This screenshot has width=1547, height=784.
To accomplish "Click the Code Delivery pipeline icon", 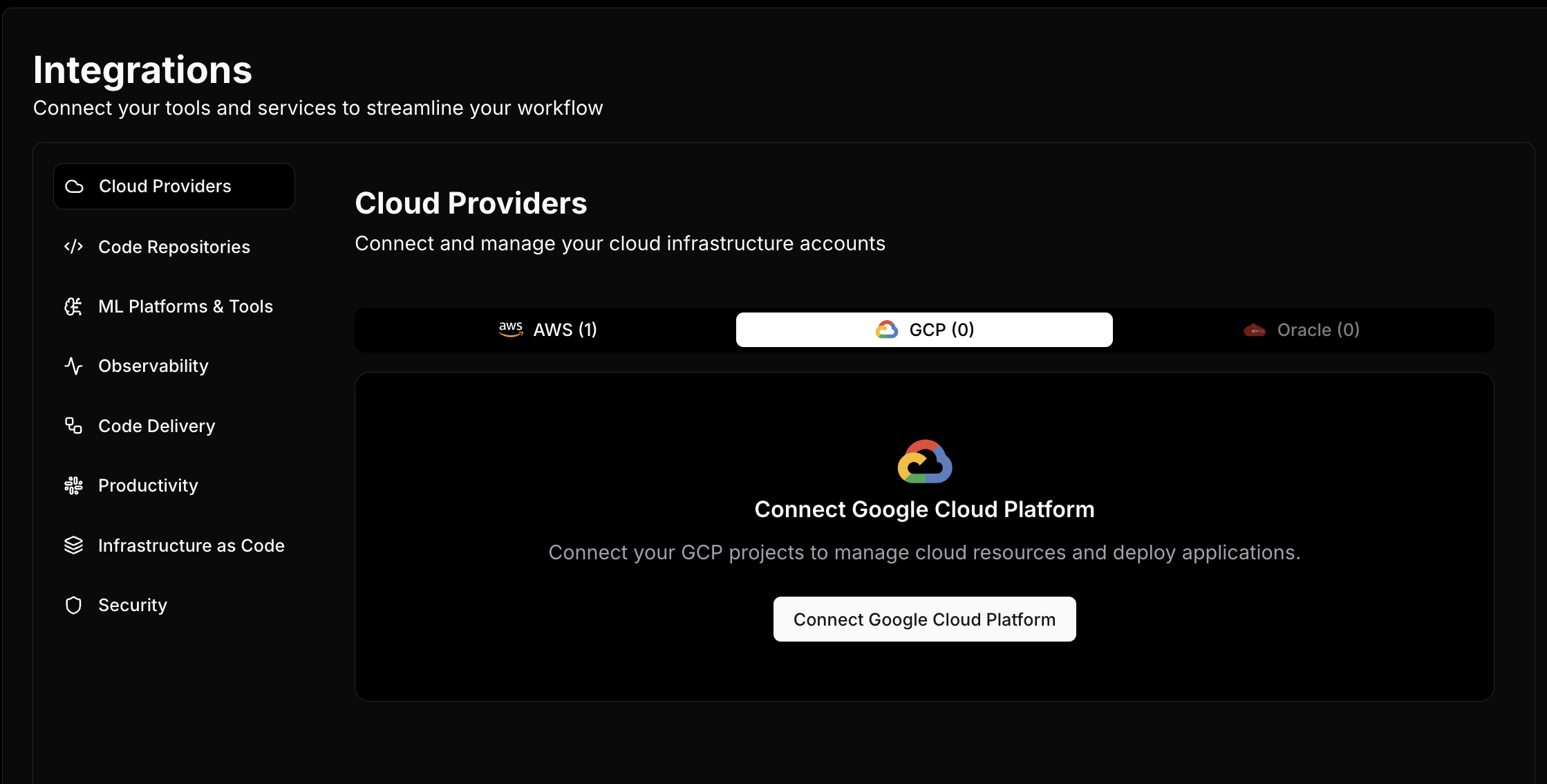I will click(x=74, y=425).
